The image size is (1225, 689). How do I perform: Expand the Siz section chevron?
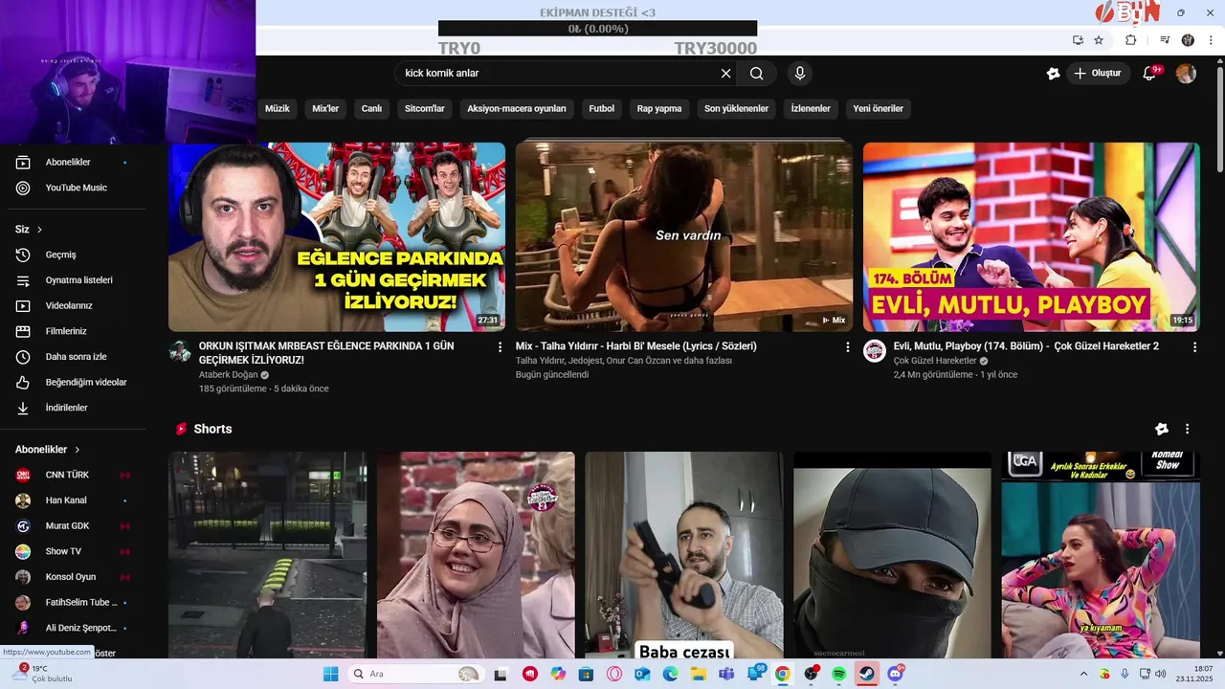39,230
